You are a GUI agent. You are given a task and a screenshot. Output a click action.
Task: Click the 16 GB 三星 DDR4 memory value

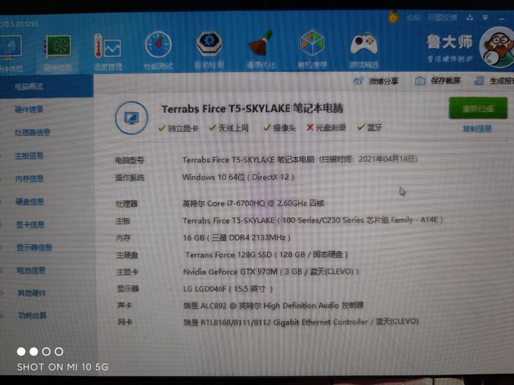(237, 238)
